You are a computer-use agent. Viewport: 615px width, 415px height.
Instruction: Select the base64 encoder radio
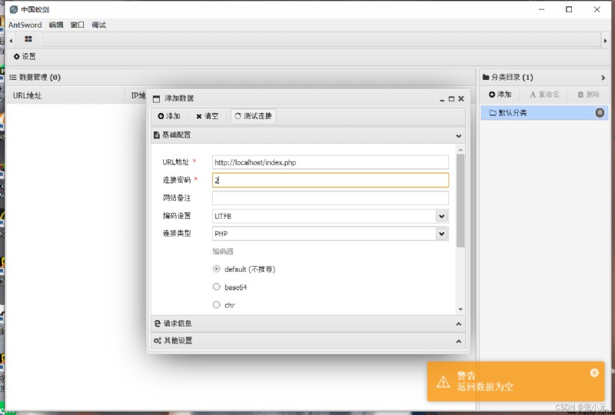217,287
